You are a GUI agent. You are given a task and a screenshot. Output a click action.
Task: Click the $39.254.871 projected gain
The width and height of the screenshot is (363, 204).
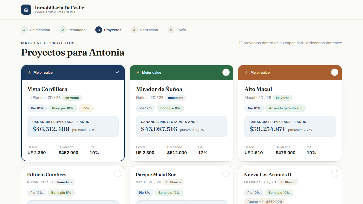coord(267,129)
